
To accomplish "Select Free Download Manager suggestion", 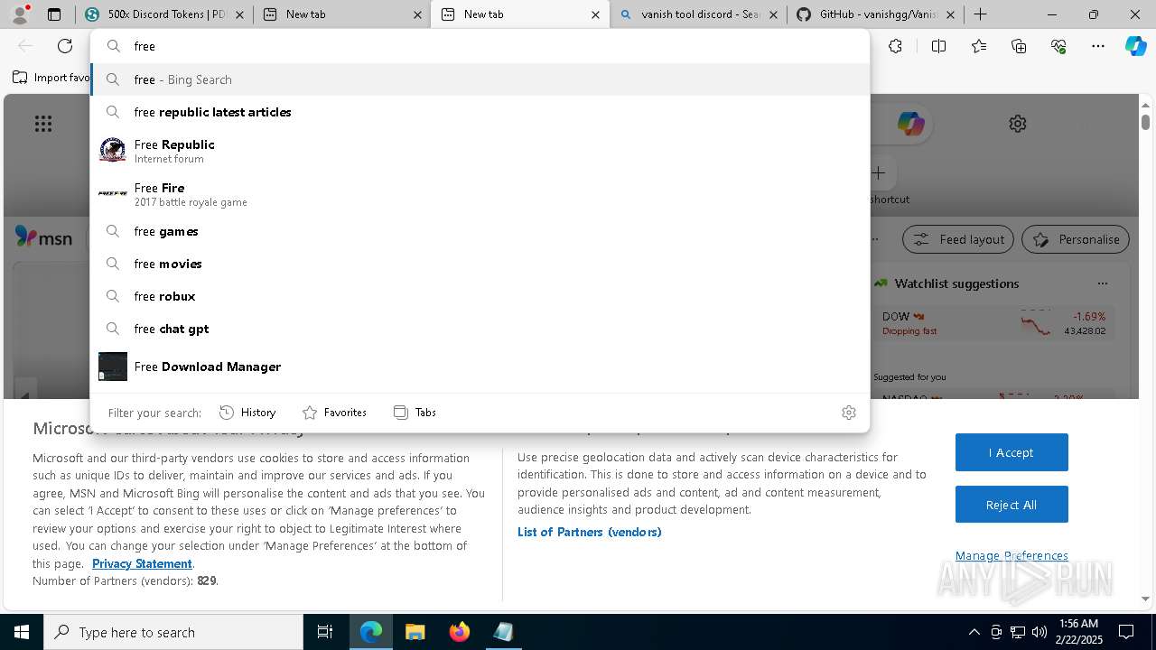I will (480, 367).
